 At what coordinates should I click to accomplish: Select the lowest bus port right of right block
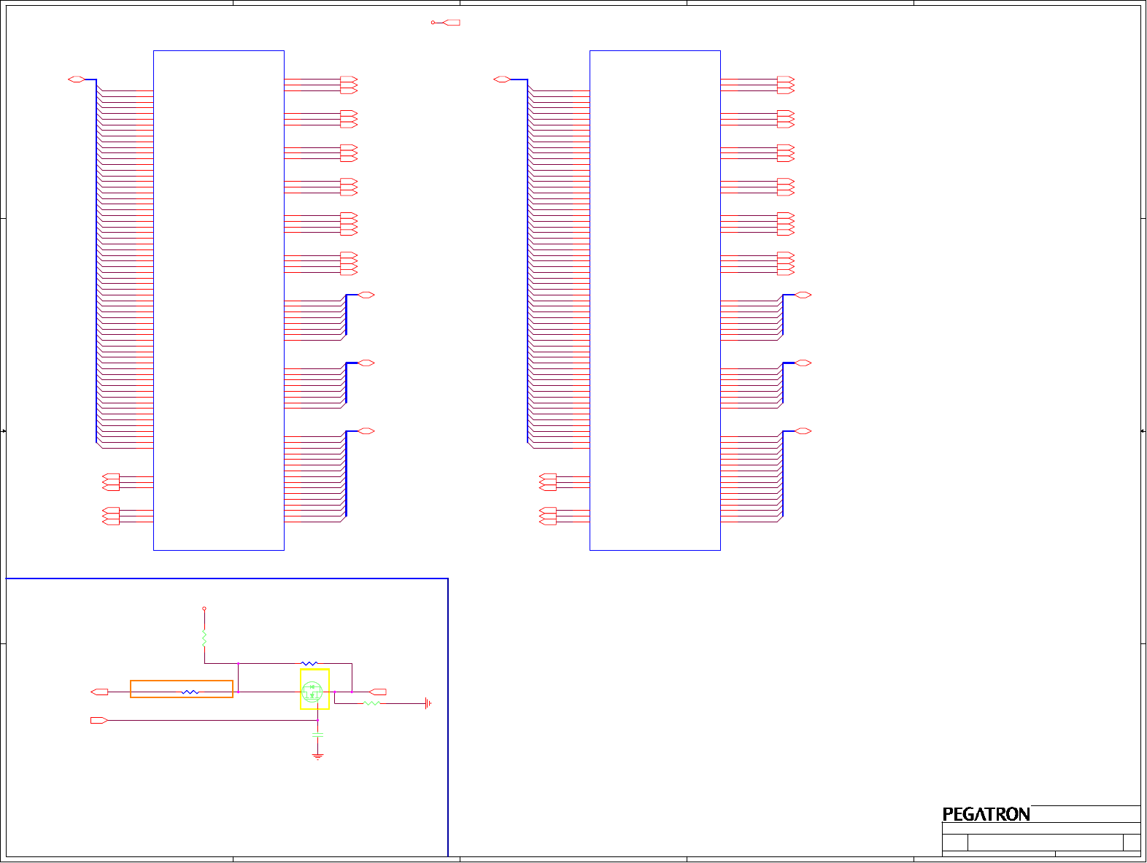(x=803, y=431)
